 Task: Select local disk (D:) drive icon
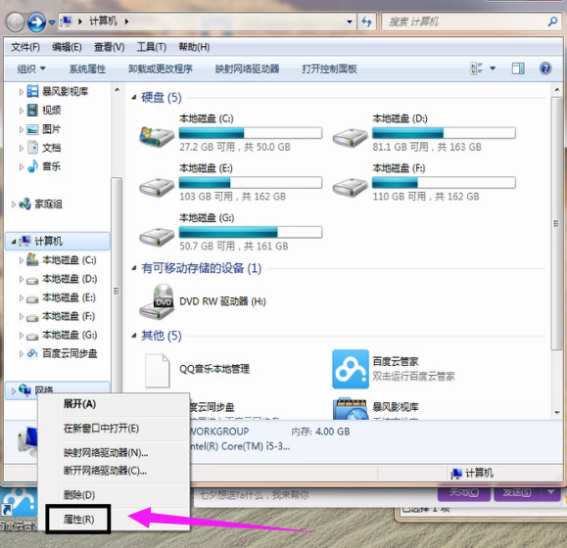(350, 138)
